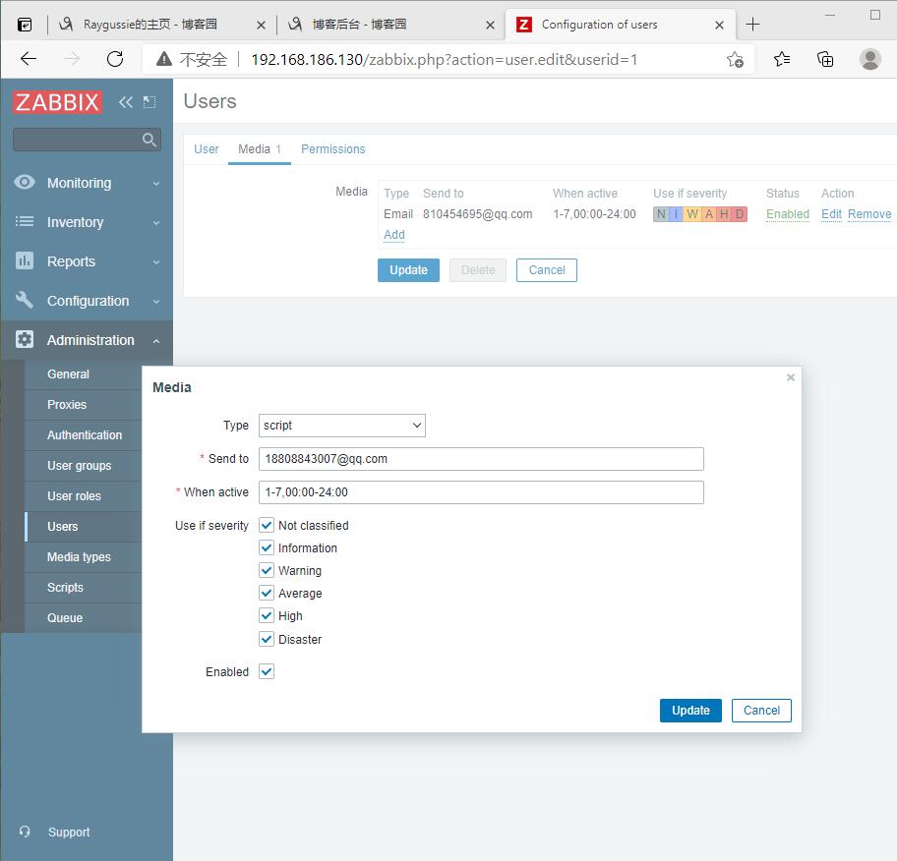Viewport: 897px width, 861px height.
Task: Click Update button in Media dialog
Action: click(x=690, y=710)
